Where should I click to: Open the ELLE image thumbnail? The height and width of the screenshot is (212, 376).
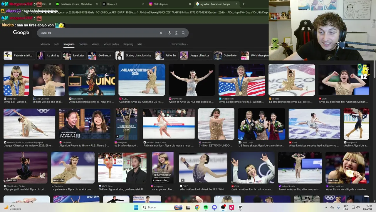click(x=203, y=167)
